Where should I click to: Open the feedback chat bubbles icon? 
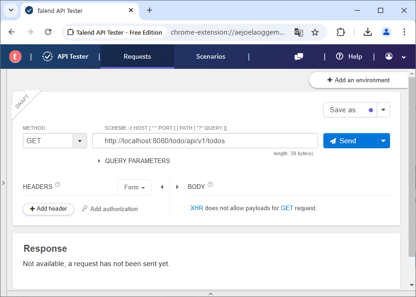(299, 57)
